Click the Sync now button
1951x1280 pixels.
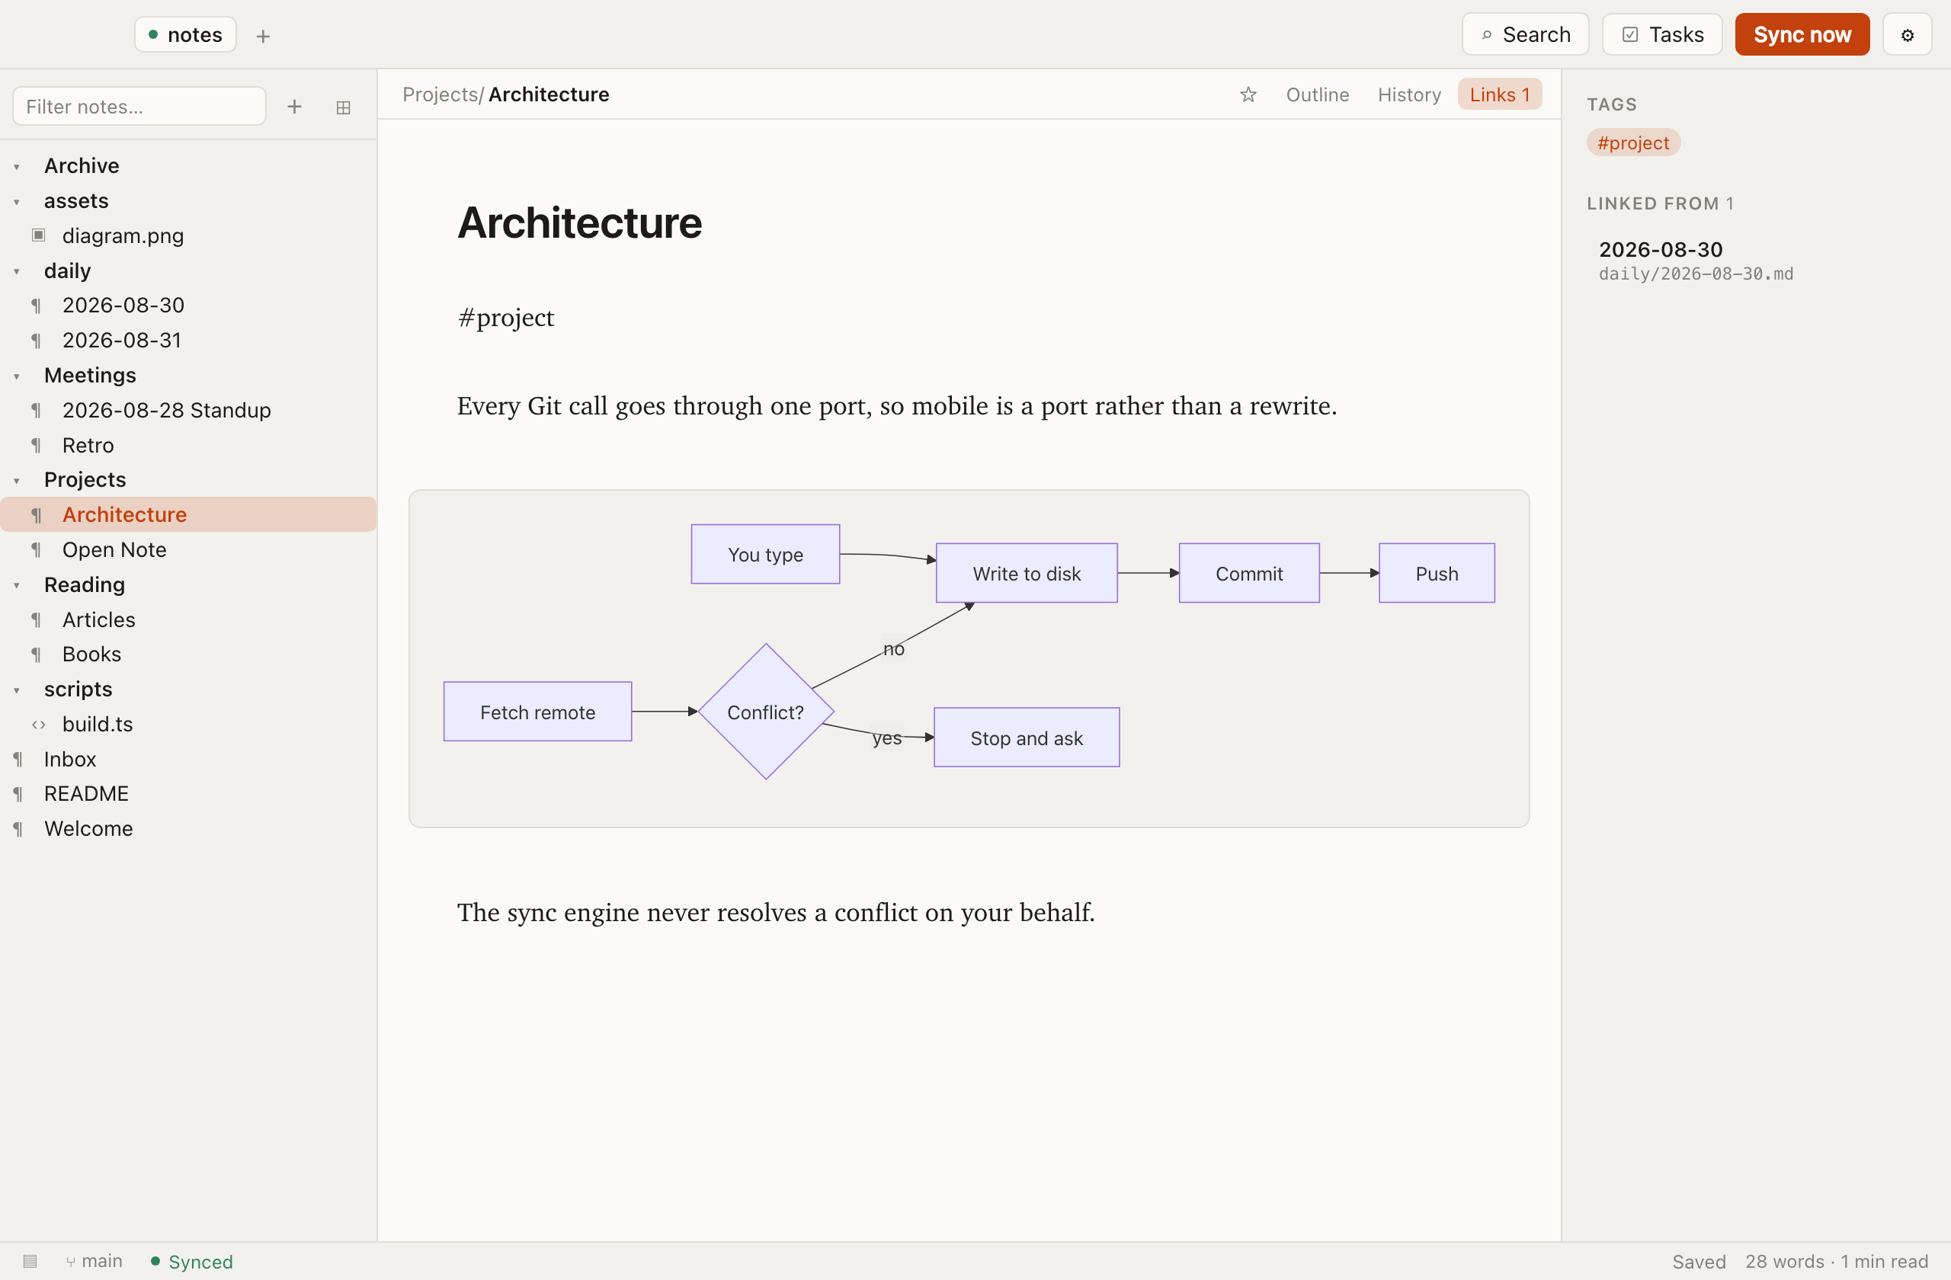pos(1801,34)
